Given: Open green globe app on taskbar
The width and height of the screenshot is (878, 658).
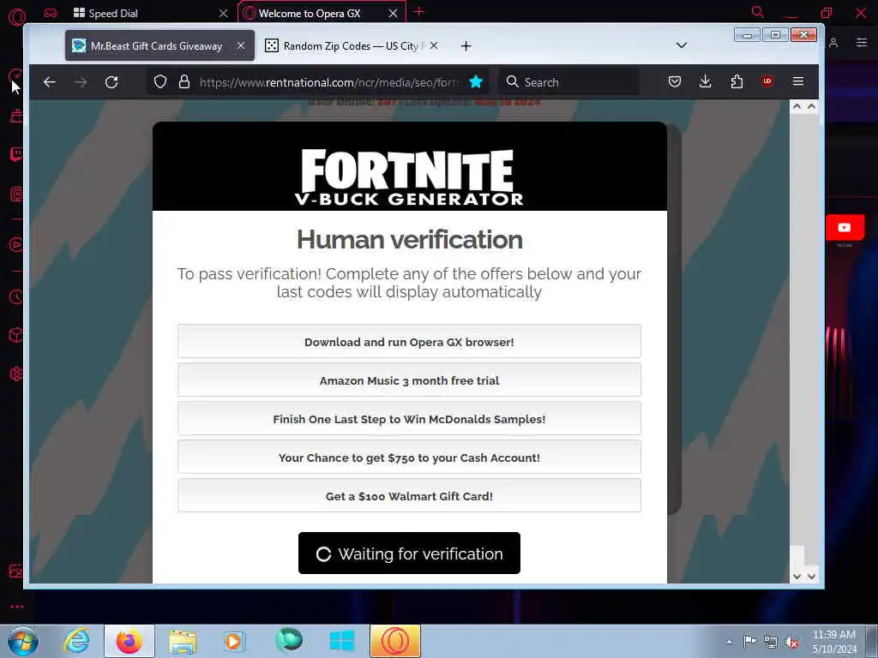Looking at the screenshot, I should click(x=289, y=640).
